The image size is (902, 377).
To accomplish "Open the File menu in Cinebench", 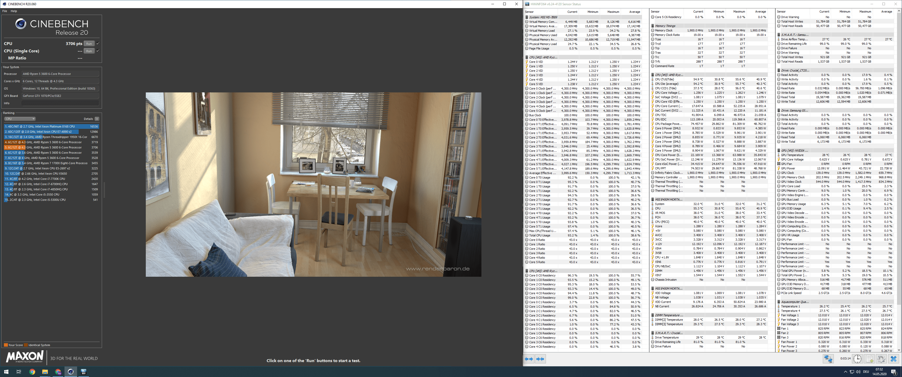I will [4, 11].
